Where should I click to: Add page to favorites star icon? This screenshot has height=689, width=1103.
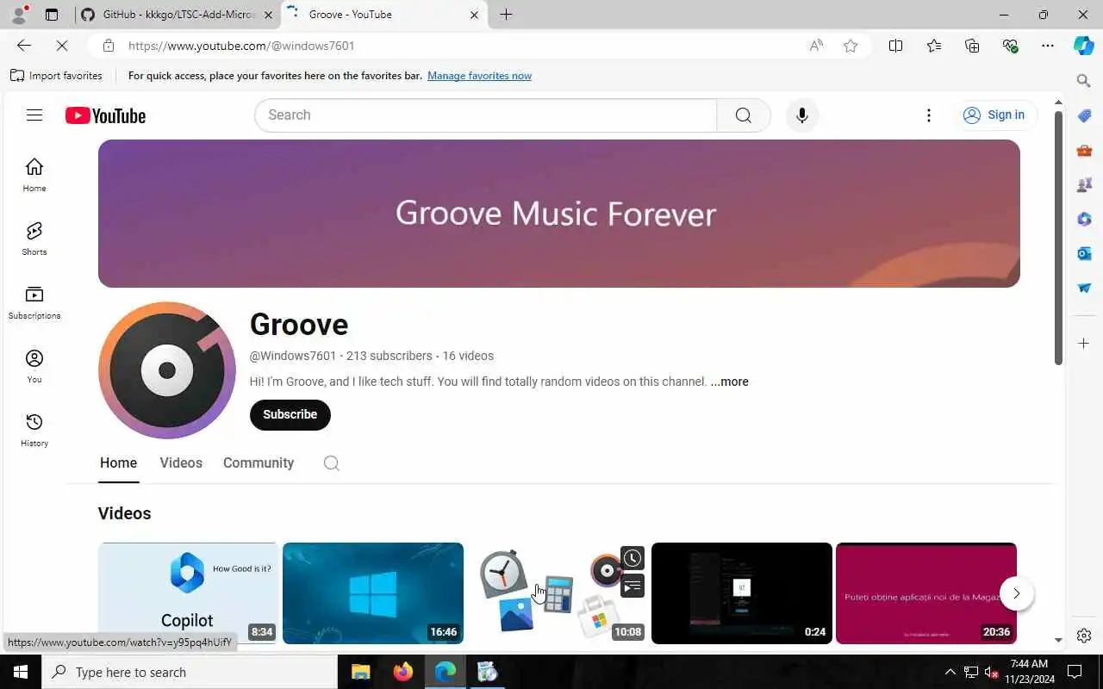[851, 46]
